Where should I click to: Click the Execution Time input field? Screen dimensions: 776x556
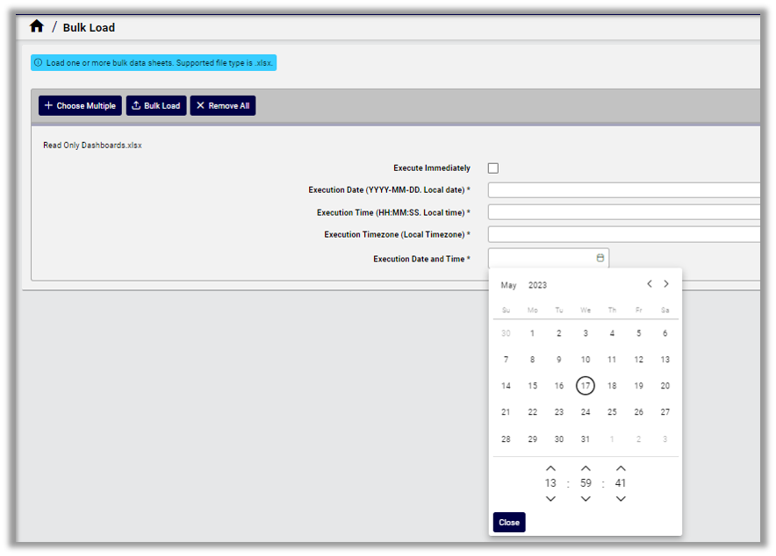pyautogui.click(x=623, y=211)
